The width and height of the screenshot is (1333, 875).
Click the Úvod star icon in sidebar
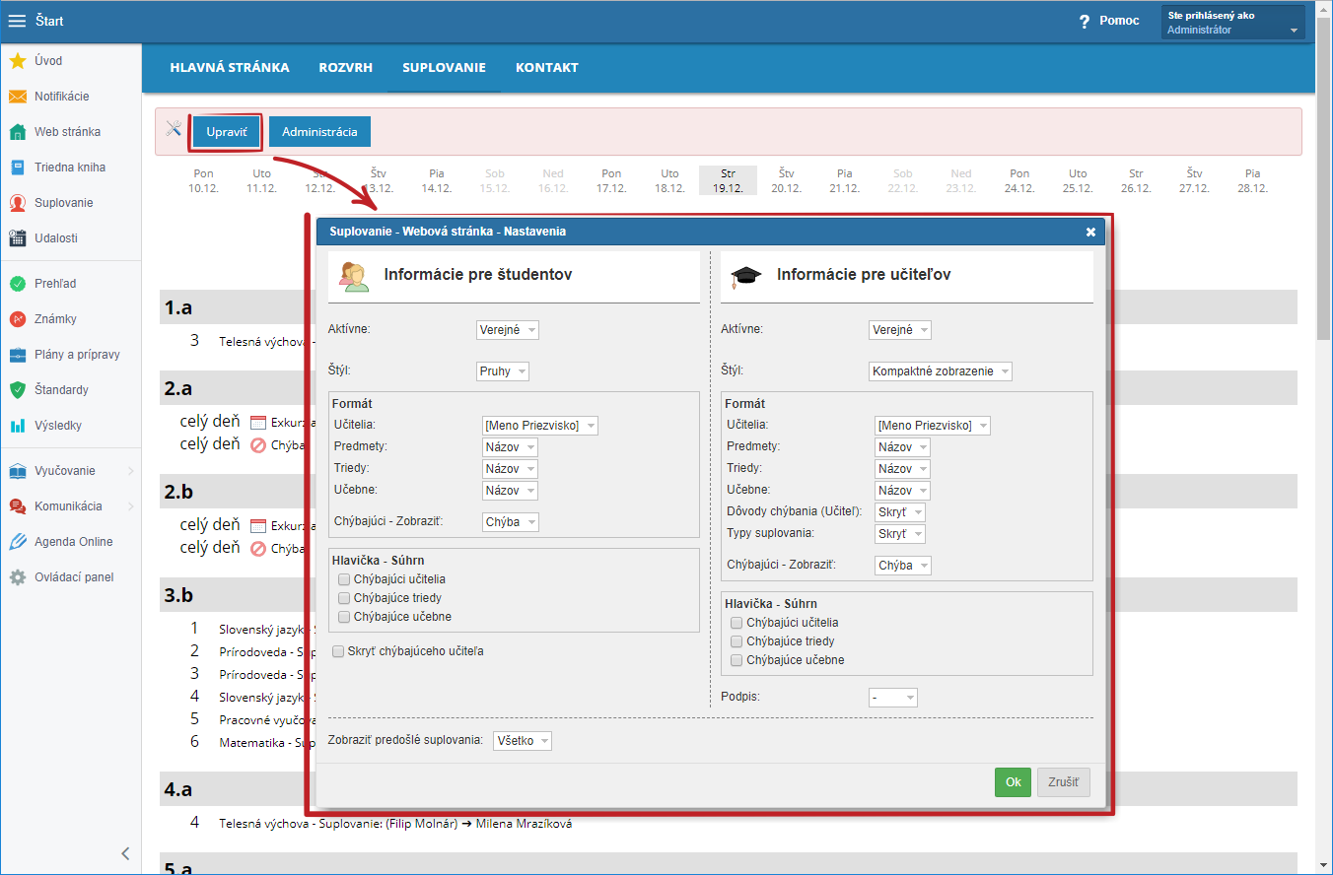click(x=18, y=61)
